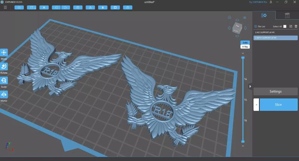Rotate view using cube's lower arrow
This screenshot has height=161, width=299.
coord(237,36)
